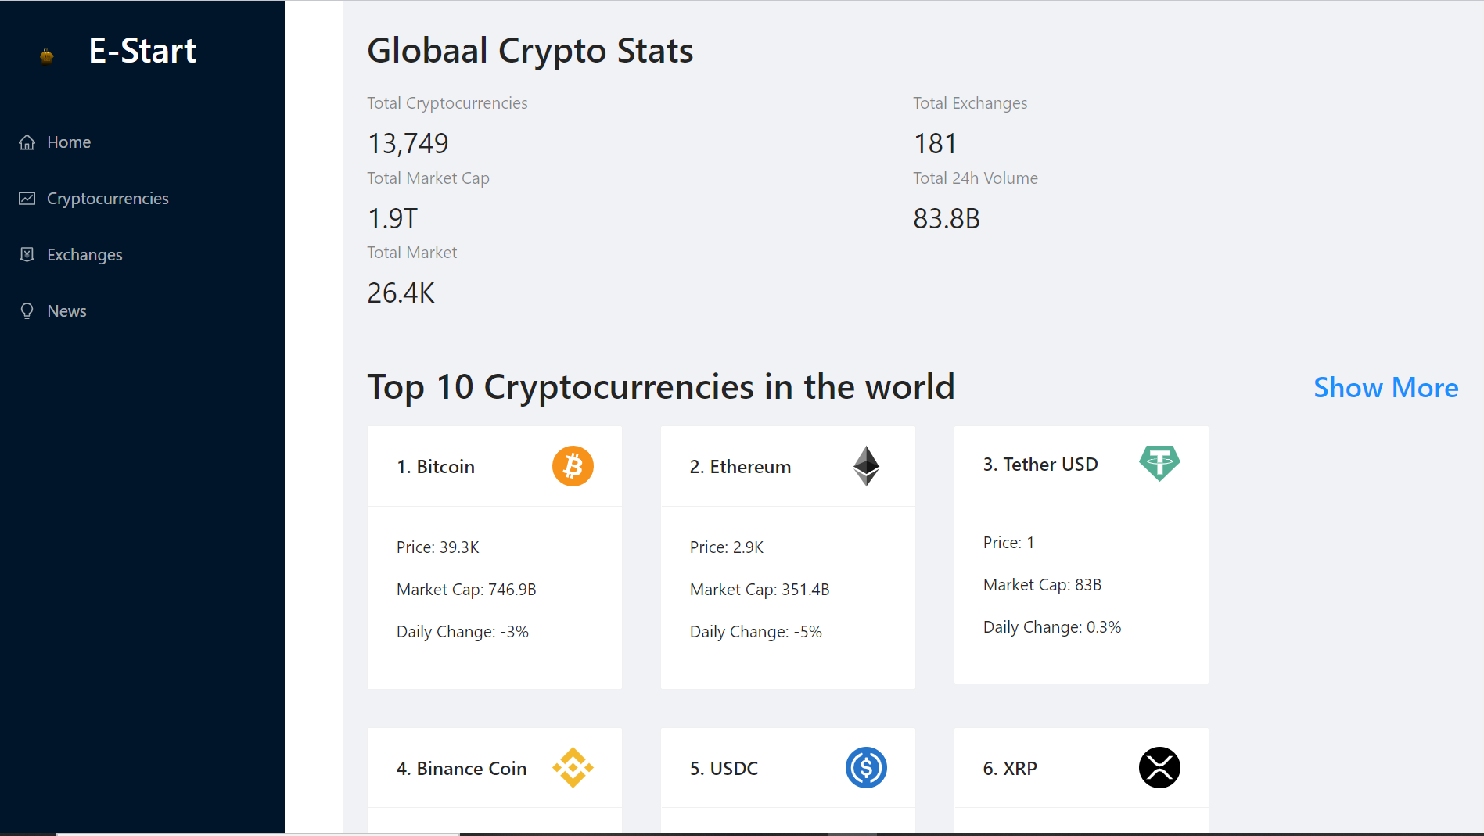Click the Exchanges money icon

click(27, 255)
